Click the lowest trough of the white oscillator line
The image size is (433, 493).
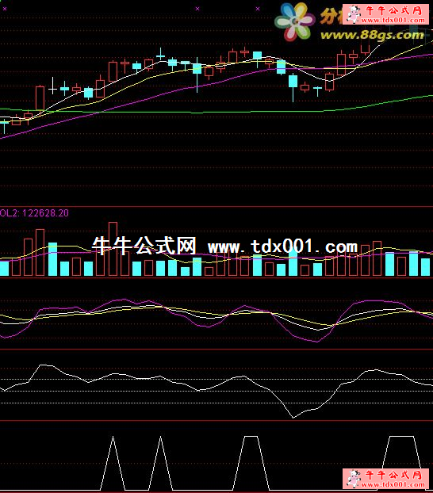click(x=293, y=418)
